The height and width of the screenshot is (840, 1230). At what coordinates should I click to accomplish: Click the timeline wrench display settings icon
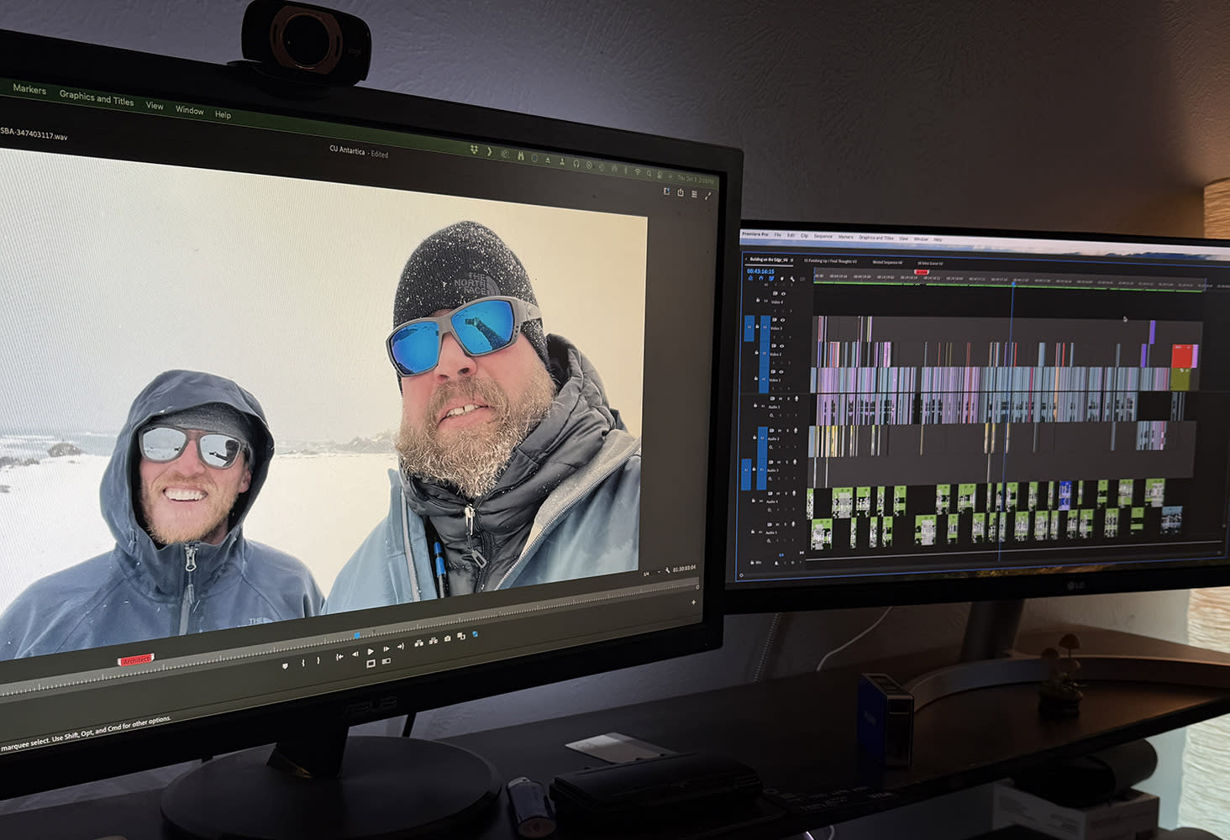[792, 279]
